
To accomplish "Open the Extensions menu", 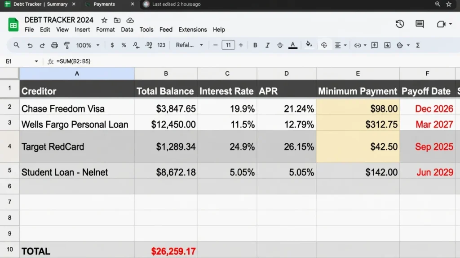I will pyautogui.click(x=192, y=30).
